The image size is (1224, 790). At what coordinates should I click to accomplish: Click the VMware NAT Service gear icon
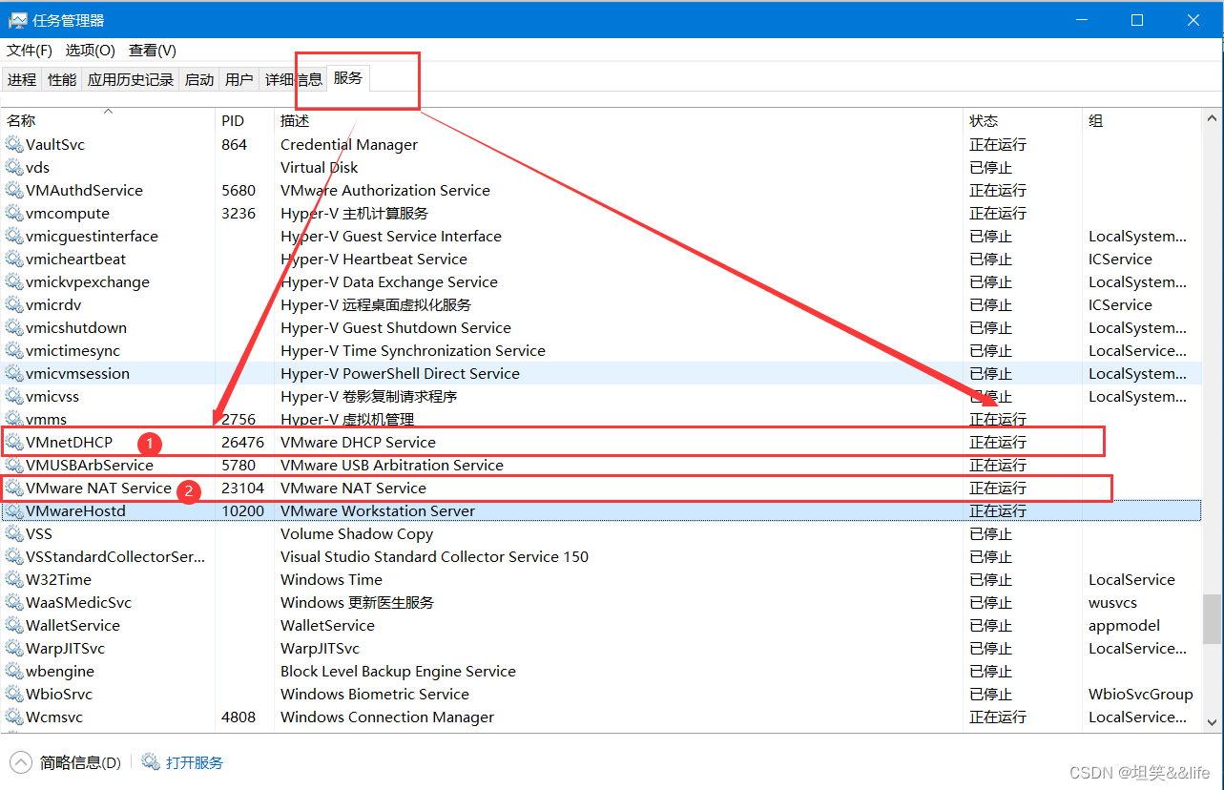pyautogui.click(x=13, y=489)
